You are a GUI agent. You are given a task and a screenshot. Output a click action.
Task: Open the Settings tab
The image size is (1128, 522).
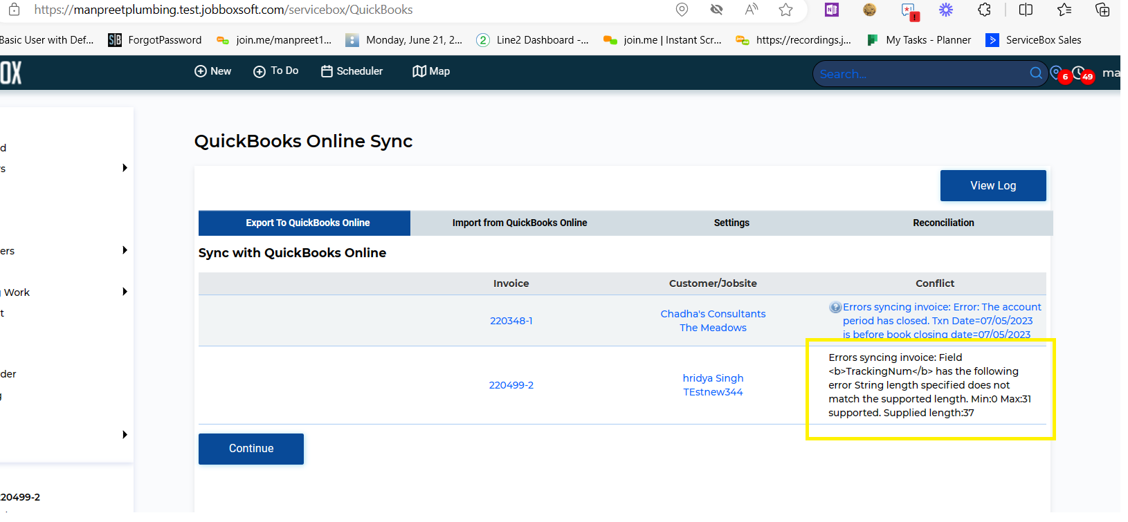click(731, 223)
